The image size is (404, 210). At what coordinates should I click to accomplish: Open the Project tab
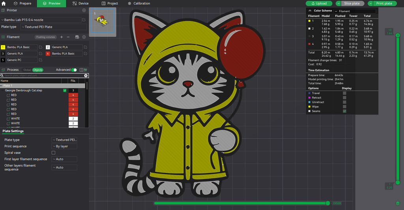pos(110,3)
